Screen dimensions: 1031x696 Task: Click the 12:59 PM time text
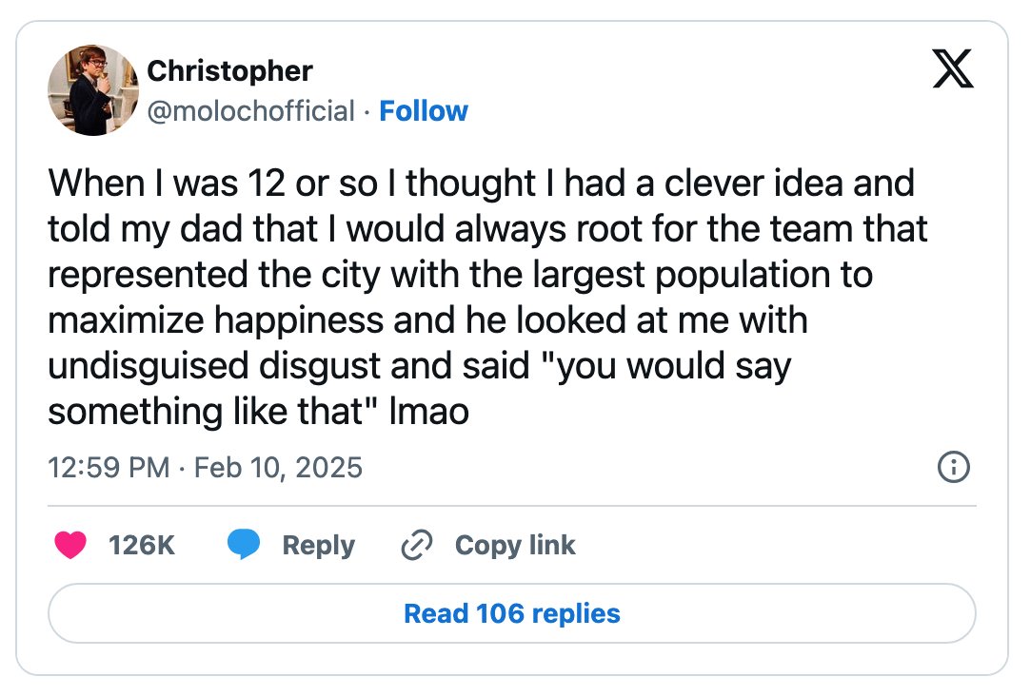[109, 468]
